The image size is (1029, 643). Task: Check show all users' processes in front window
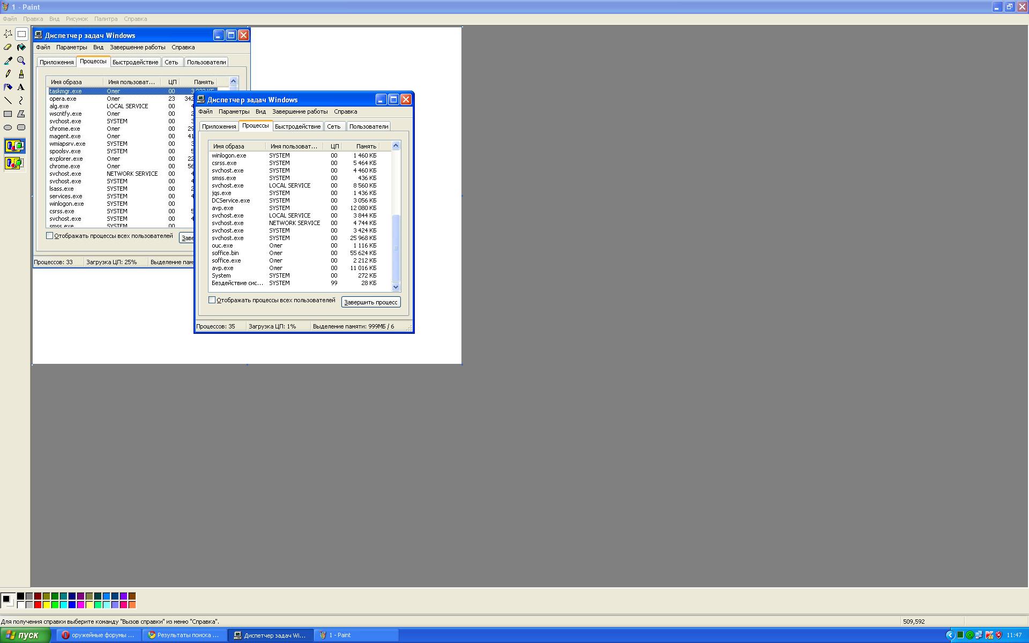point(212,300)
